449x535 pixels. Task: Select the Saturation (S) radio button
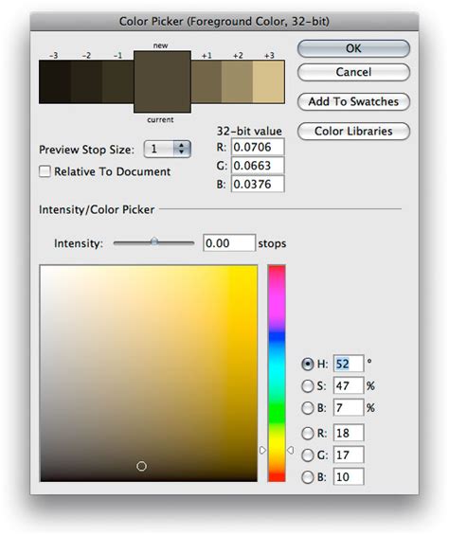click(307, 386)
